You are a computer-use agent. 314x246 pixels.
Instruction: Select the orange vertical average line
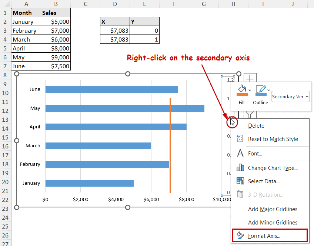(170, 145)
